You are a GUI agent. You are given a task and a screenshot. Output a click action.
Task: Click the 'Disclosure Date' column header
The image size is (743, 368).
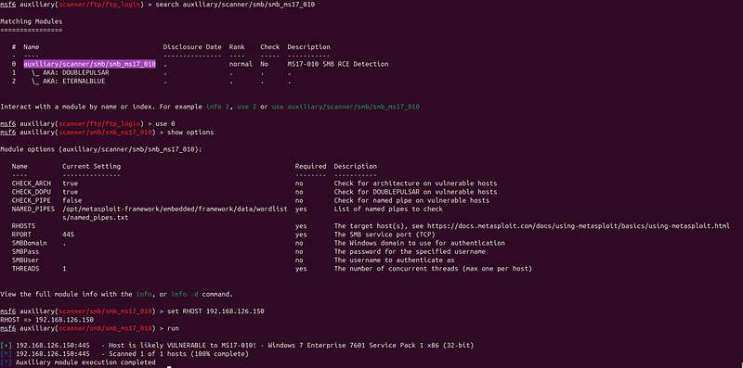(x=192, y=47)
